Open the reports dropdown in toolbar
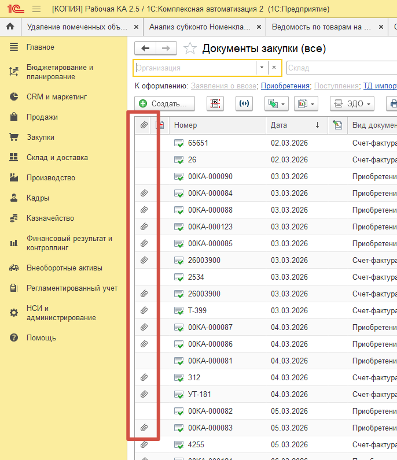This screenshot has width=397, height=460. 306,104
